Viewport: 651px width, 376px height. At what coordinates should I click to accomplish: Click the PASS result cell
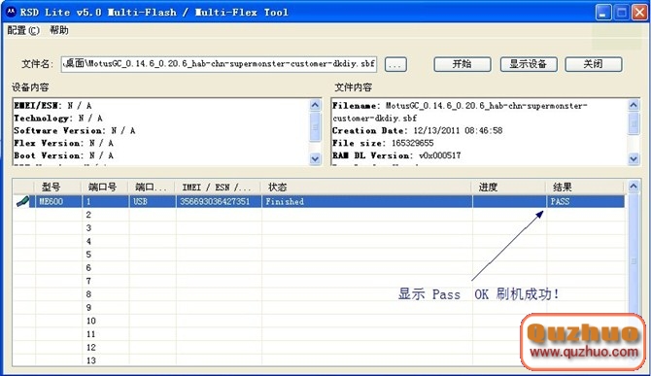[x=585, y=201]
